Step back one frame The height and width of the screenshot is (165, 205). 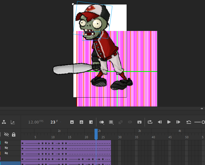pos(160,122)
